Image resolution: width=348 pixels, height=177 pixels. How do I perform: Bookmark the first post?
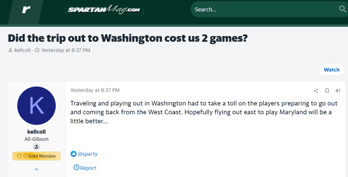click(x=327, y=91)
